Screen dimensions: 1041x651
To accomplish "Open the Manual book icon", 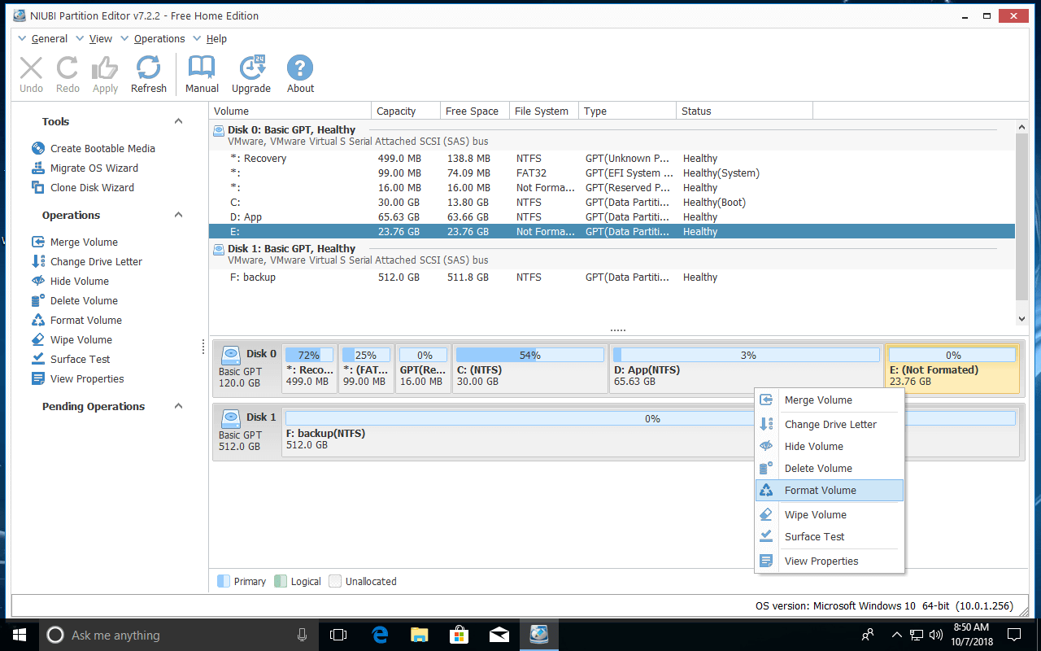I will coord(202,68).
